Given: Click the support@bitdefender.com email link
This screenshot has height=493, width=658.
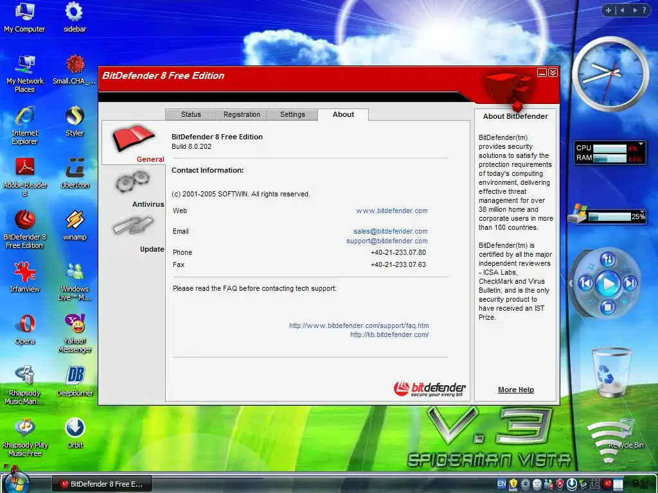Looking at the screenshot, I should pyautogui.click(x=387, y=241).
